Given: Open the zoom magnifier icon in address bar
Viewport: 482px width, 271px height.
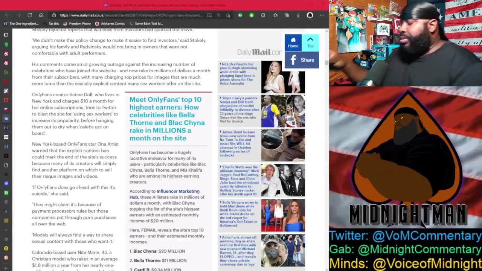Looking at the screenshot, I should 218,15.
